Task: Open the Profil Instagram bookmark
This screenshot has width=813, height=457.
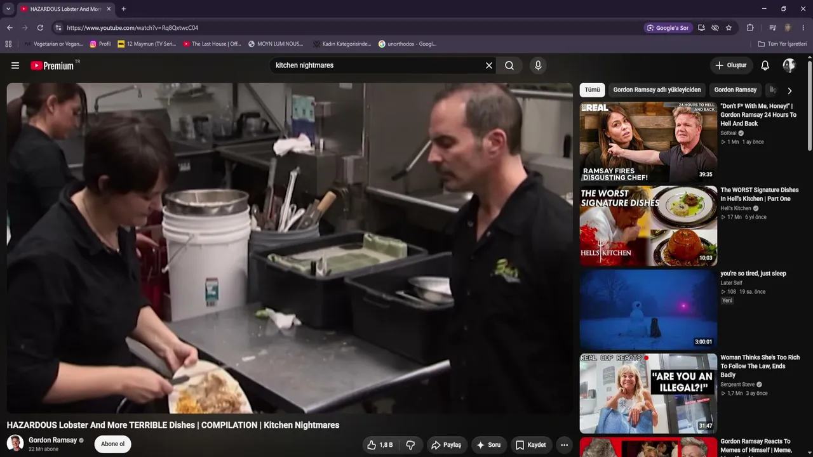Action: pos(100,44)
